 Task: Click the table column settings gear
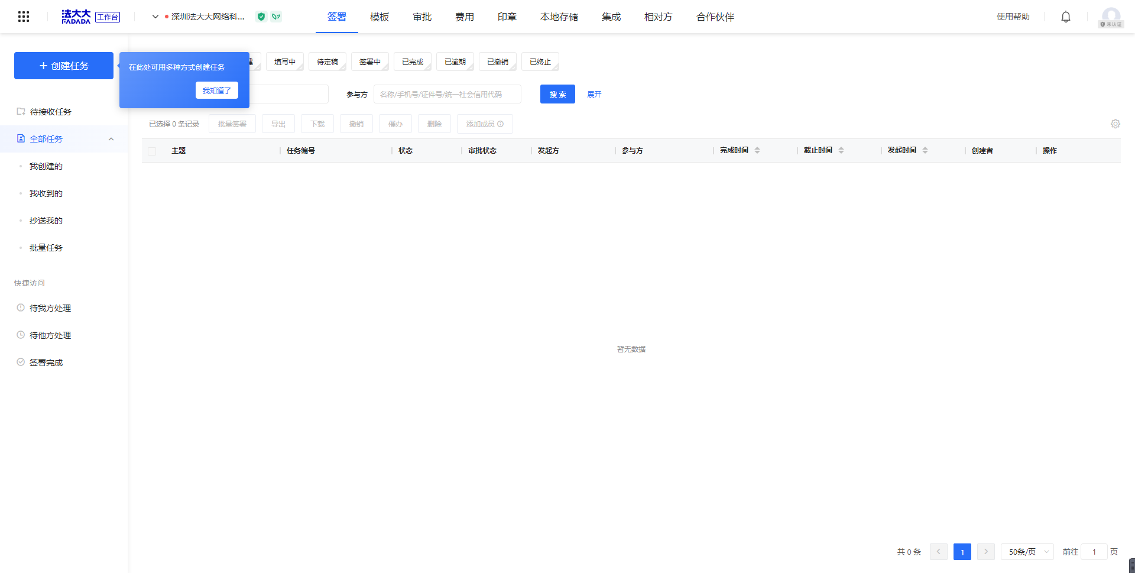tap(1115, 124)
